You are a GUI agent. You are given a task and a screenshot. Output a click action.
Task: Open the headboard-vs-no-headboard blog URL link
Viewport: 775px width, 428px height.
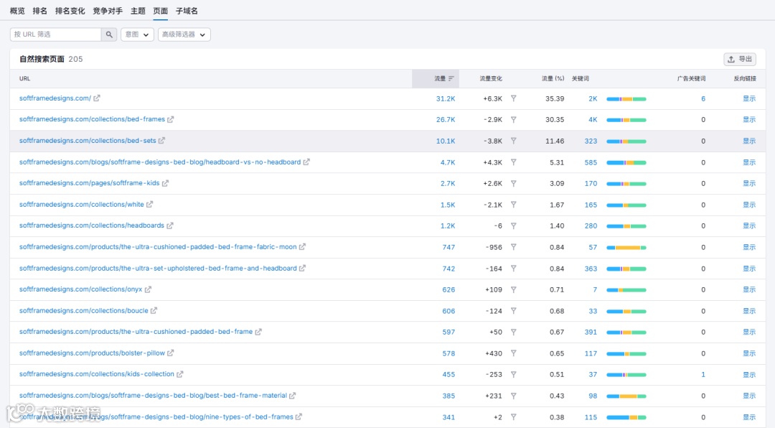[159, 162]
